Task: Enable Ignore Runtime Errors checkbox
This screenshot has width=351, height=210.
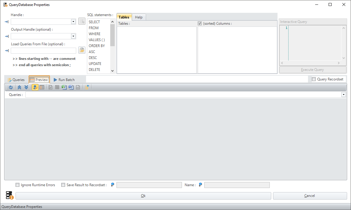Action: click(x=18, y=185)
